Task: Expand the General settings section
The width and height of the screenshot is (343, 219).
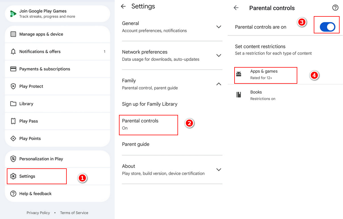Action: (219, 27)
